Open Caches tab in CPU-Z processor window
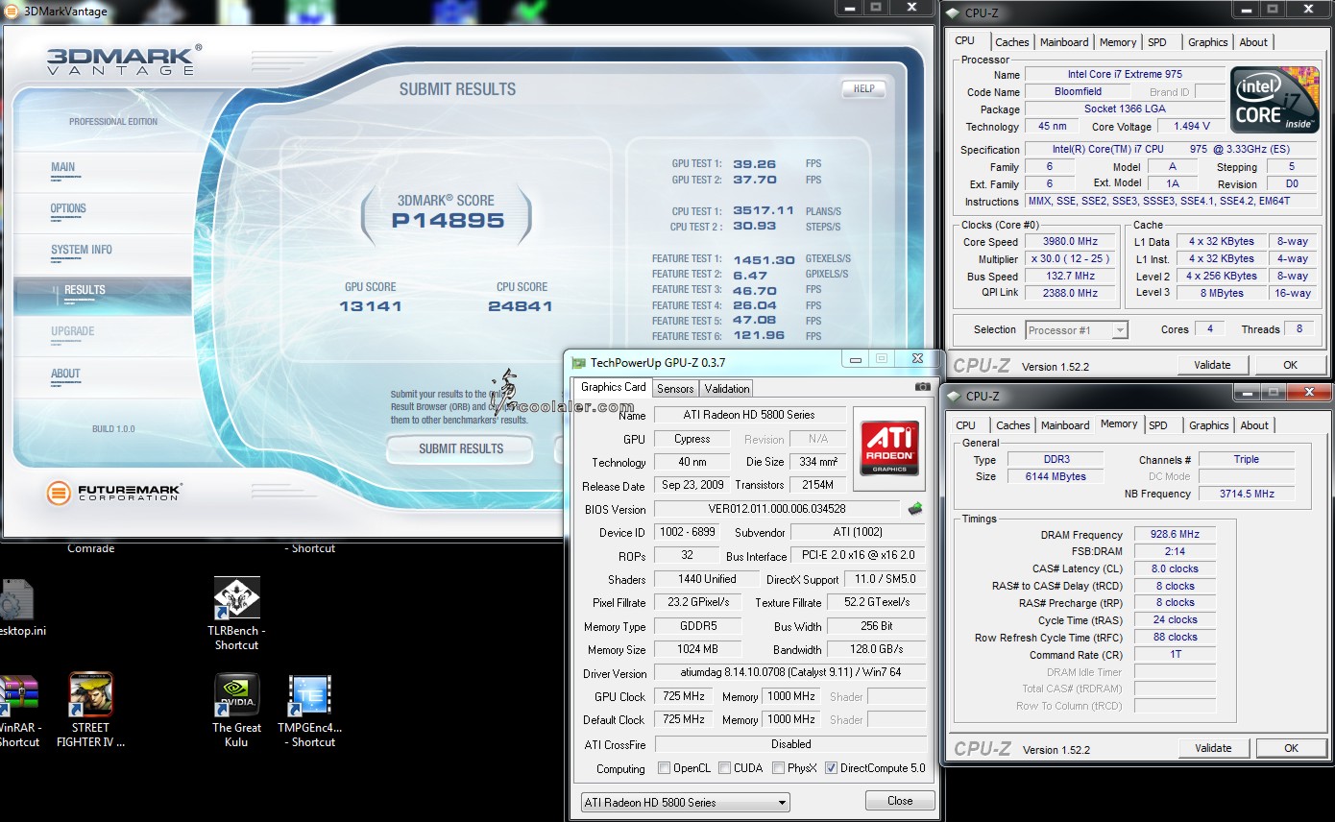This screenshot has width=1335, height=822. (1012, 42)
